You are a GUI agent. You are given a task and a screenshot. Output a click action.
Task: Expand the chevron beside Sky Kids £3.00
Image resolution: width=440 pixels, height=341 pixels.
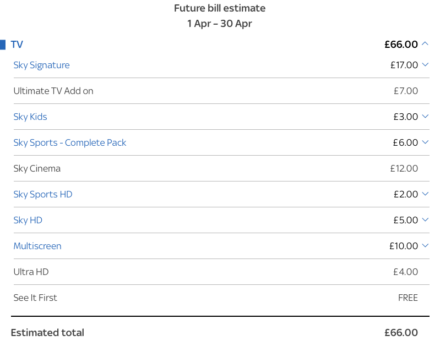pos(425,117)
